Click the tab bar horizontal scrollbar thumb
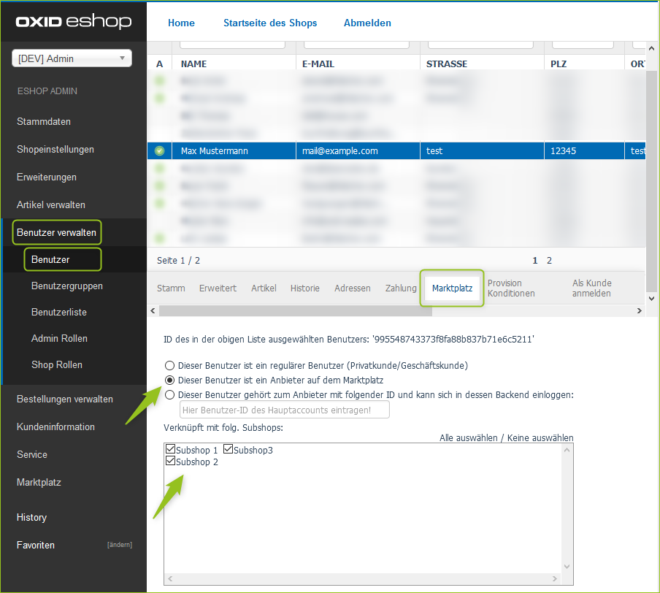 [296, 311]
